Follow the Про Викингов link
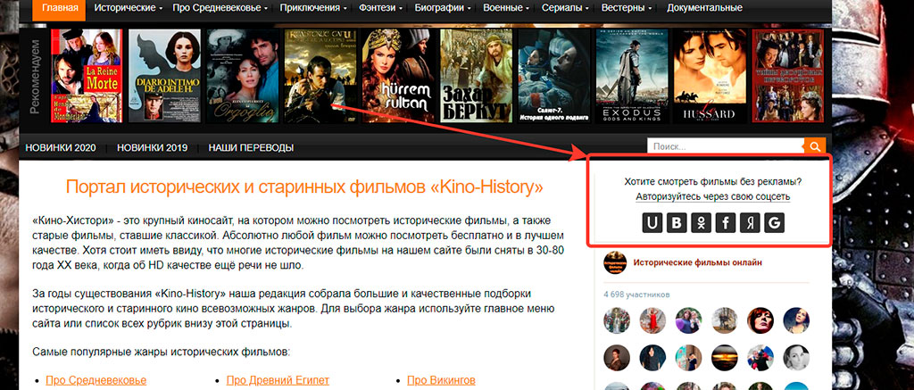The image size is (914, 390). [x=441, y=381]
